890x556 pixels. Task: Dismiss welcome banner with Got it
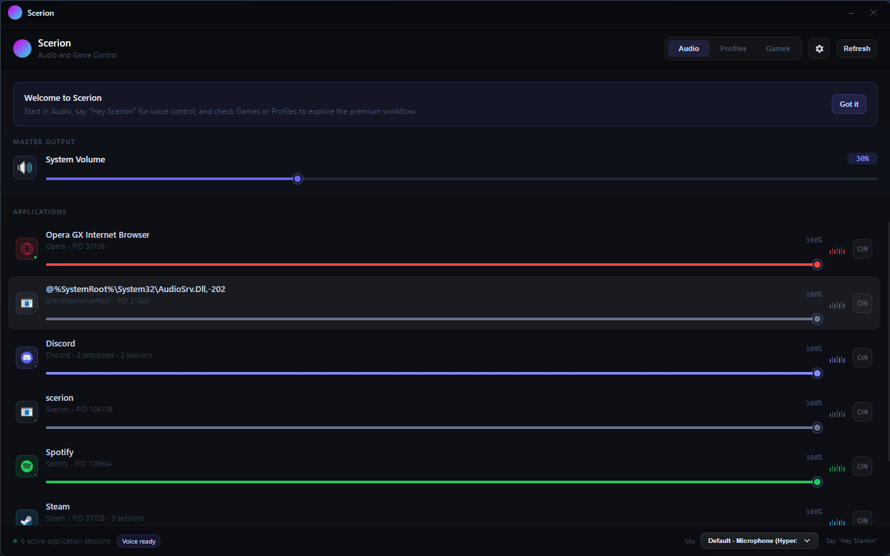(849, 104)
